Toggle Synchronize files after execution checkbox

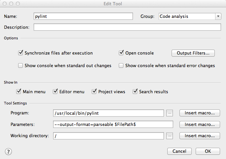click(x=20, y=53)
